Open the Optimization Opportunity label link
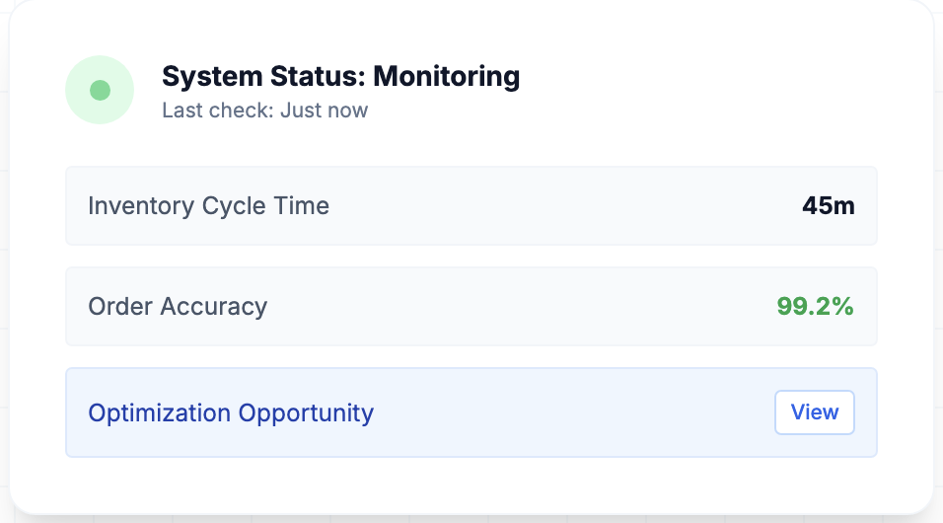943x523 pixels. pyautogui.click(x=231, y=412)
